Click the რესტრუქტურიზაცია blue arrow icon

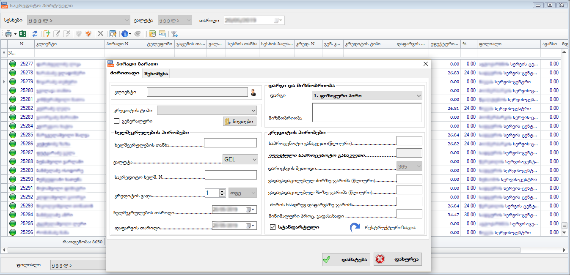click(x=355, y=227)
